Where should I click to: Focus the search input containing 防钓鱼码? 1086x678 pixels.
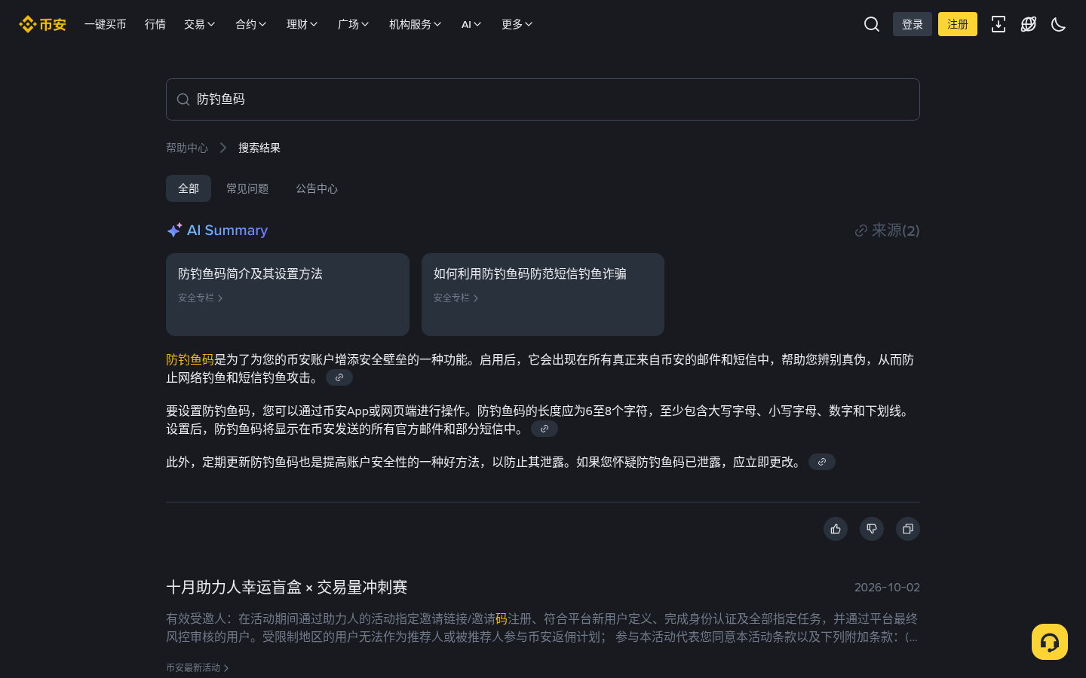(543, 99)
